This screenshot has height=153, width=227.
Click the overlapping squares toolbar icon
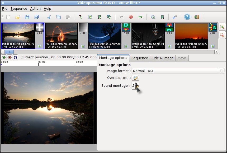[153, 17]
